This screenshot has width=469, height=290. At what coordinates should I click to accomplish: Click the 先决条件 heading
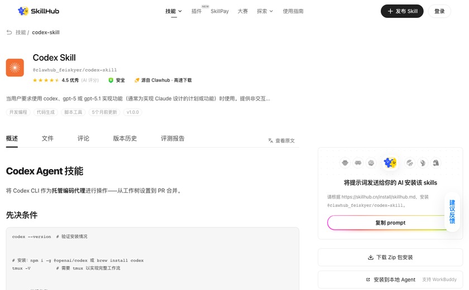[22, 215]
